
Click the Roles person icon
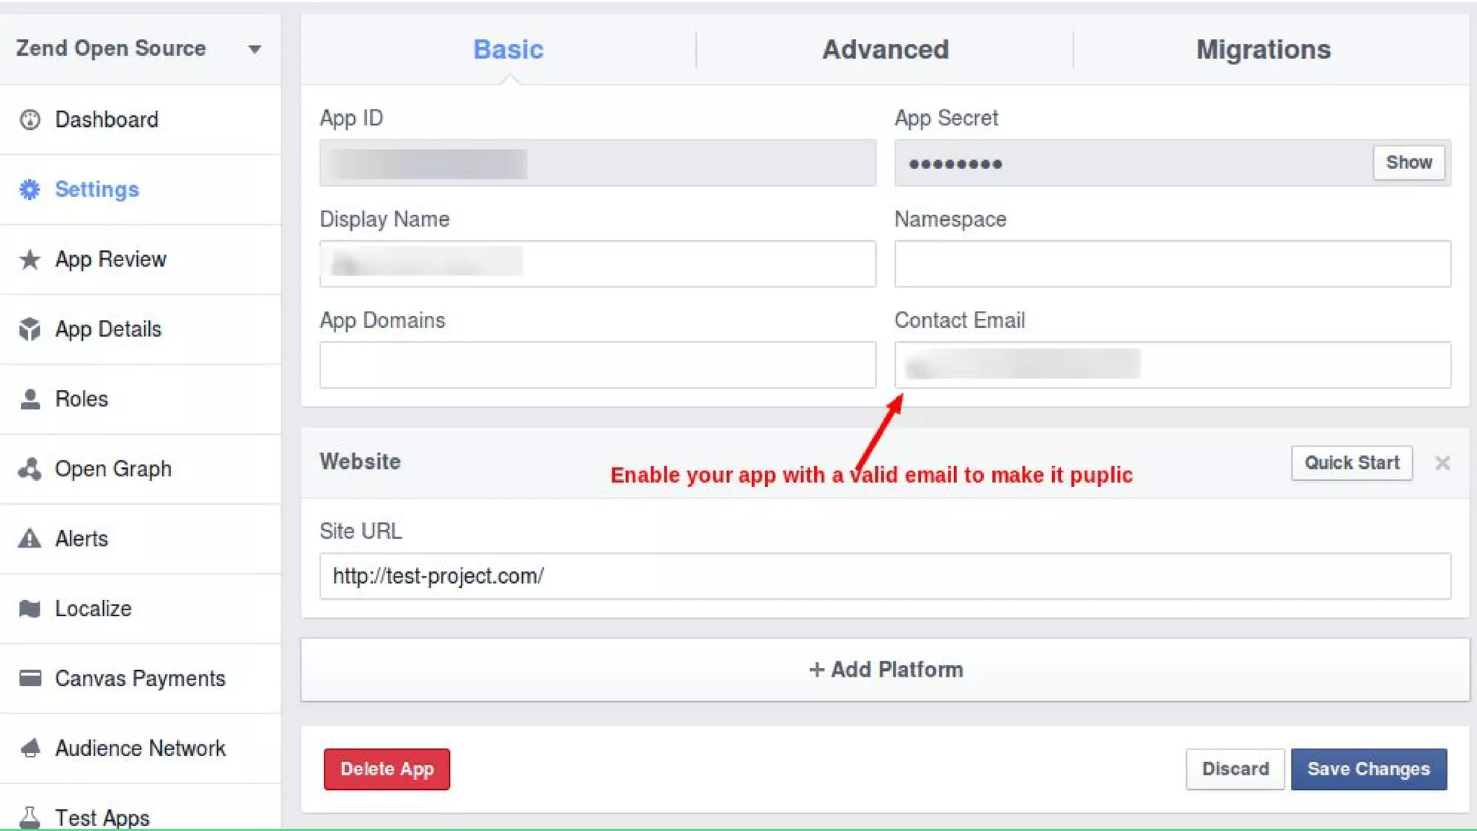coord(30,400)
